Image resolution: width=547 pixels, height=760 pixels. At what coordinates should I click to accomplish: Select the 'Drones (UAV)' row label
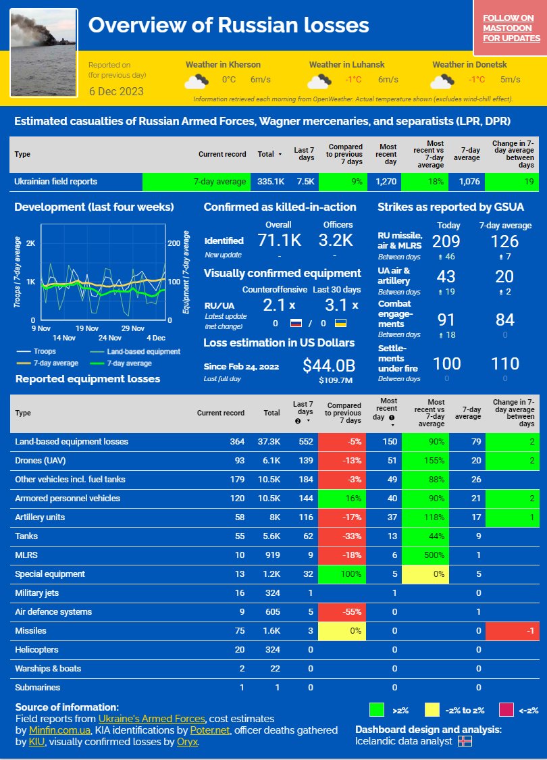click(41, 461)
